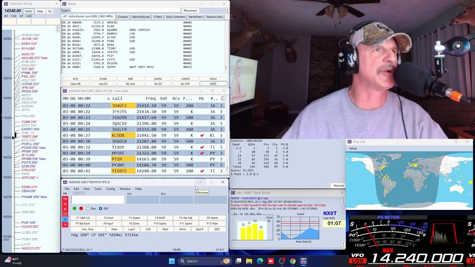Click the green LED indicator in entry window
The image size is (475, 267).
74,208
